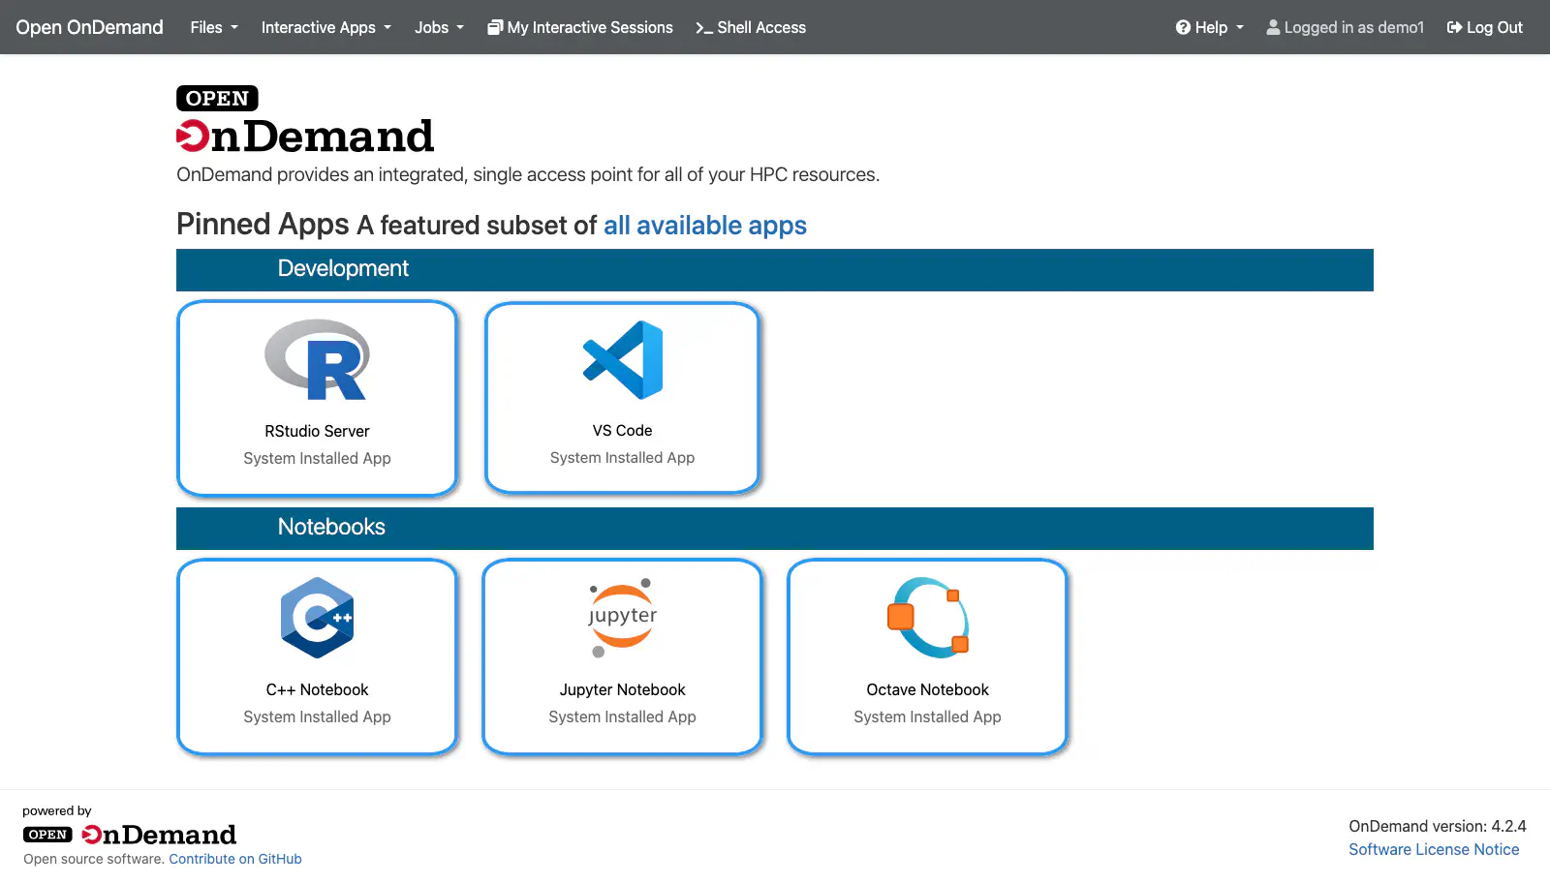This screenshot has height=884, width=1550.
Task: Click OnDemand version: 4.2.4 text
Action: tap(1438, 826)
